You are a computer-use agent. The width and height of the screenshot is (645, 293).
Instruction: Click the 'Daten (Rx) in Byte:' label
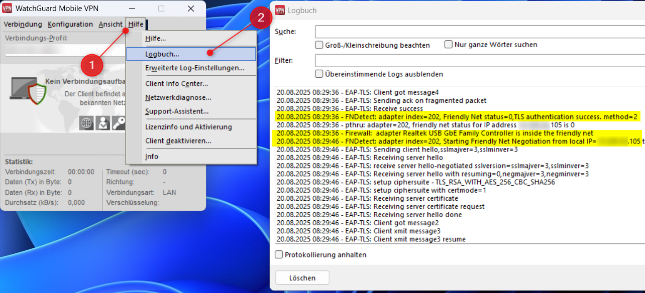click(34, 193)
